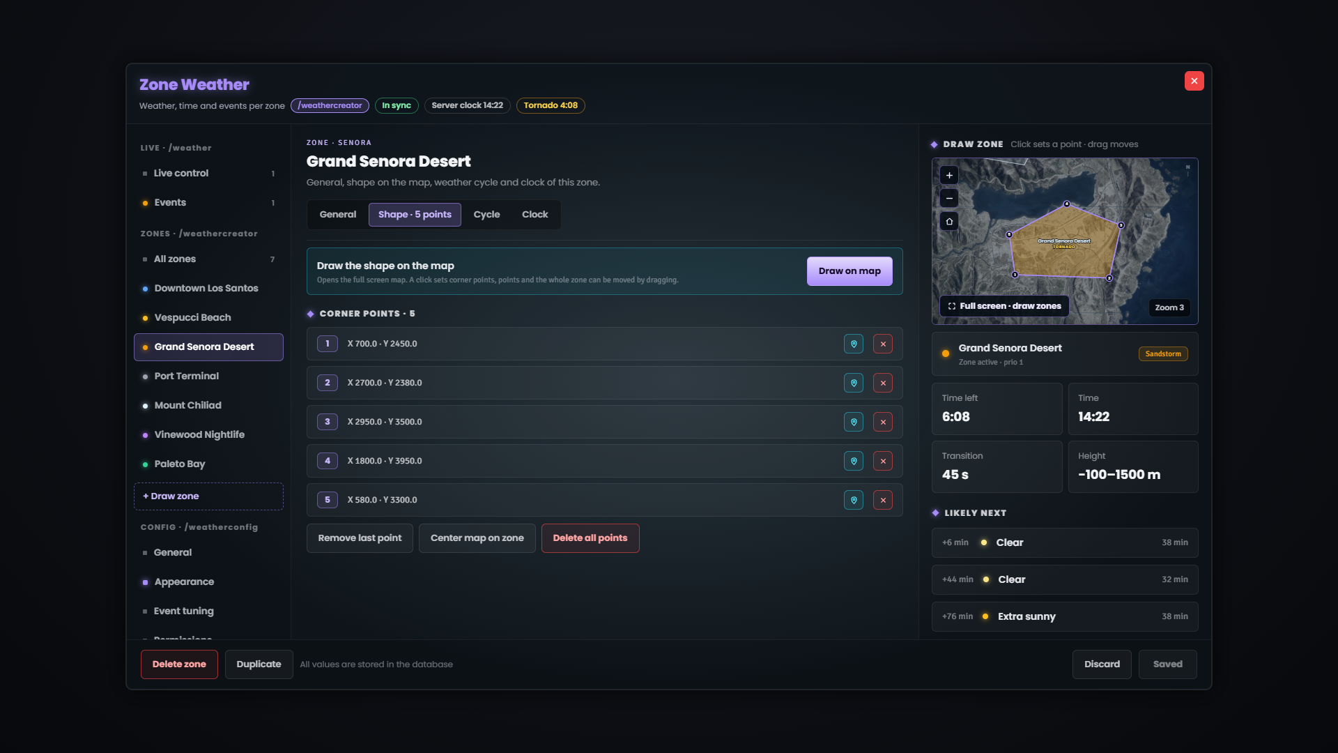1338x753 pixels.
Task: Locate corner point 5 on map
Action: coord(854,500)
